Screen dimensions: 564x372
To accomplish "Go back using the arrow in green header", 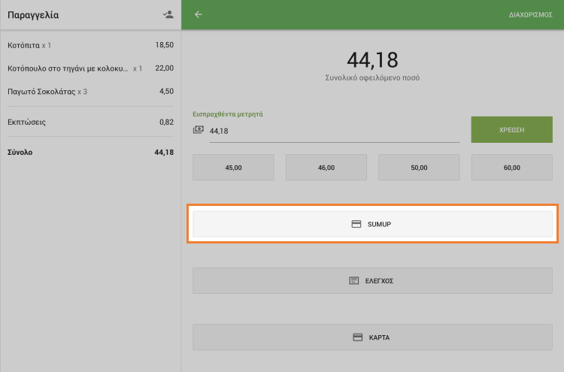I will pyautogui.click(x=199, y=14).
